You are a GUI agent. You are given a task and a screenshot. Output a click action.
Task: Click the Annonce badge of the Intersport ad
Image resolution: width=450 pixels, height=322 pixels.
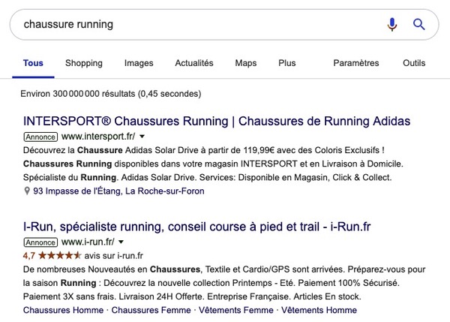40,137
